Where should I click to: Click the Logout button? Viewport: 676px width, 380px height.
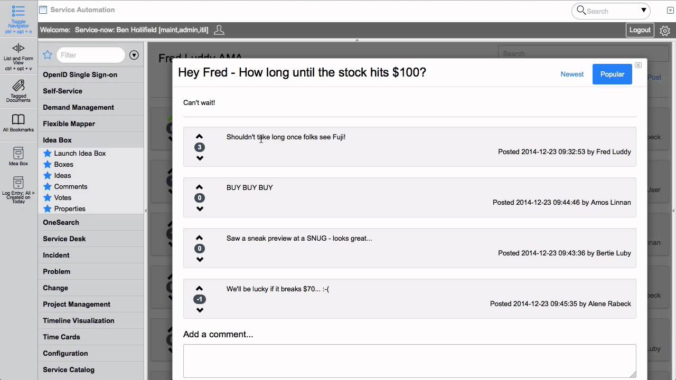click(640, 30)
